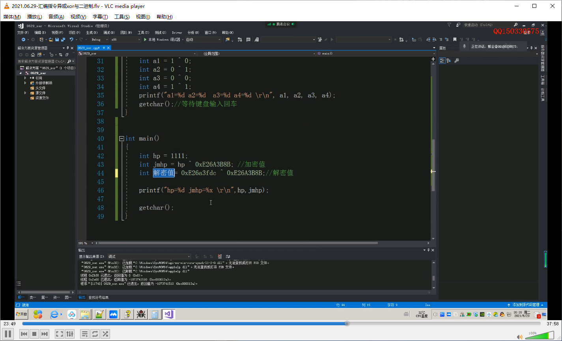Expand the 引用 tree node
Viewport: 562px width, 341px height.
click(x=25, y=78)
